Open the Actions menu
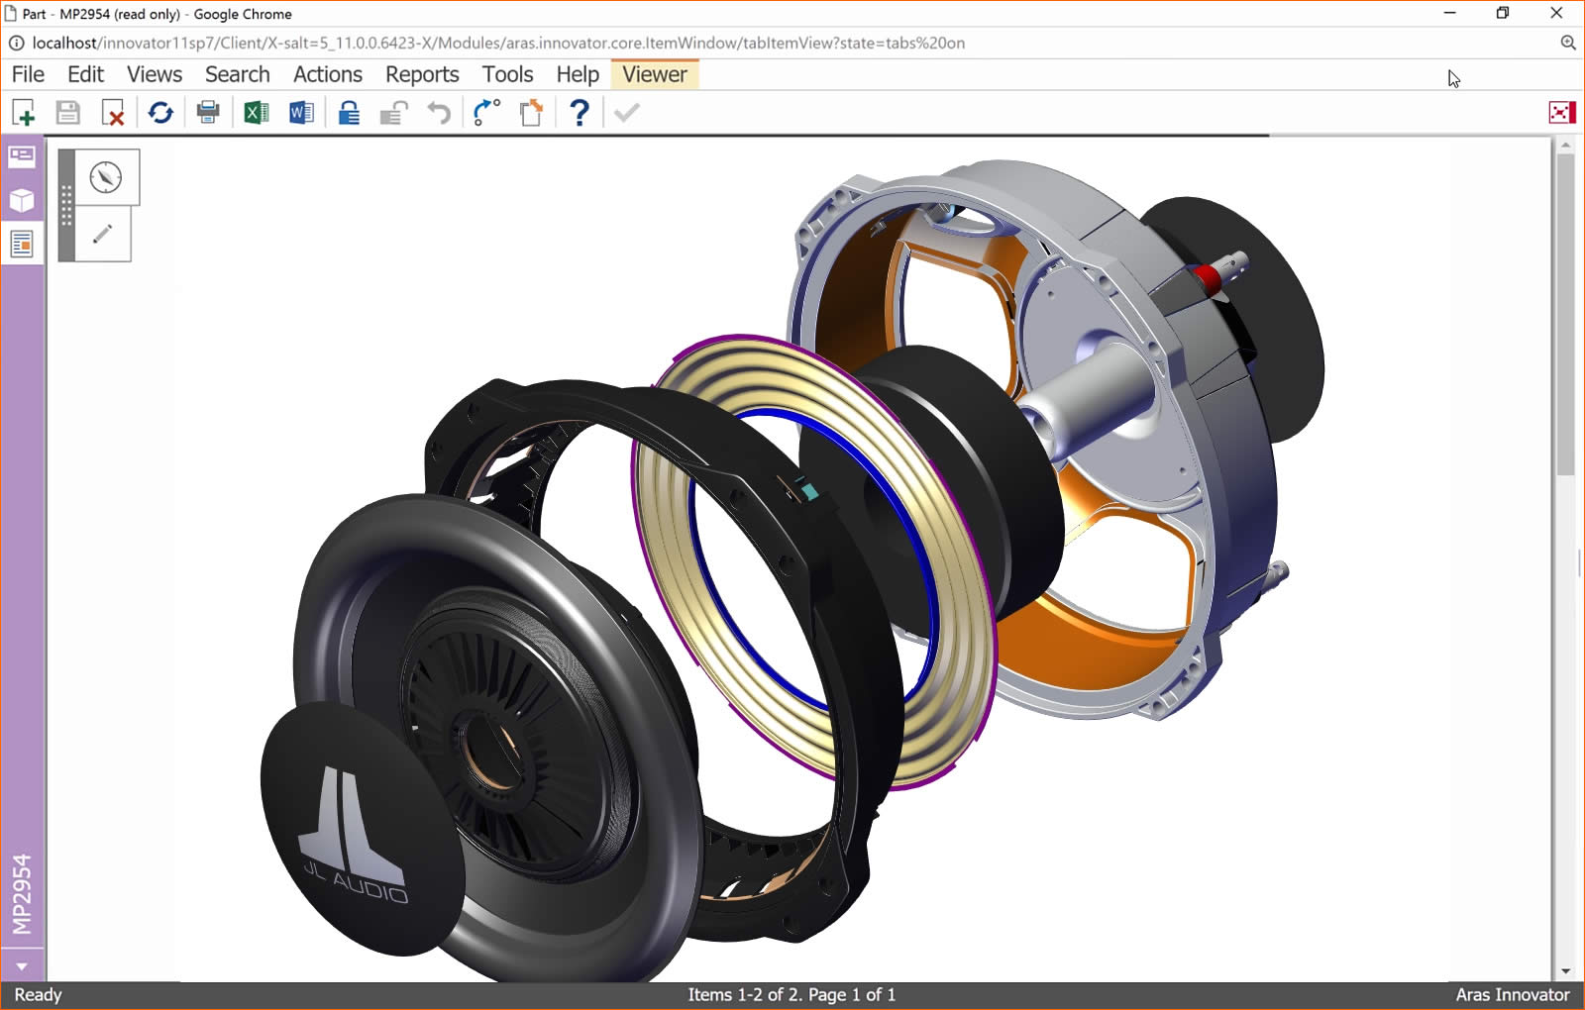 point(327,74)
